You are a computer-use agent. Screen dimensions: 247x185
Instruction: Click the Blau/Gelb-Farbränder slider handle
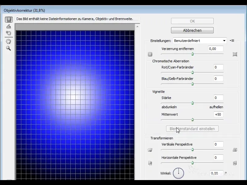[192, 84]
